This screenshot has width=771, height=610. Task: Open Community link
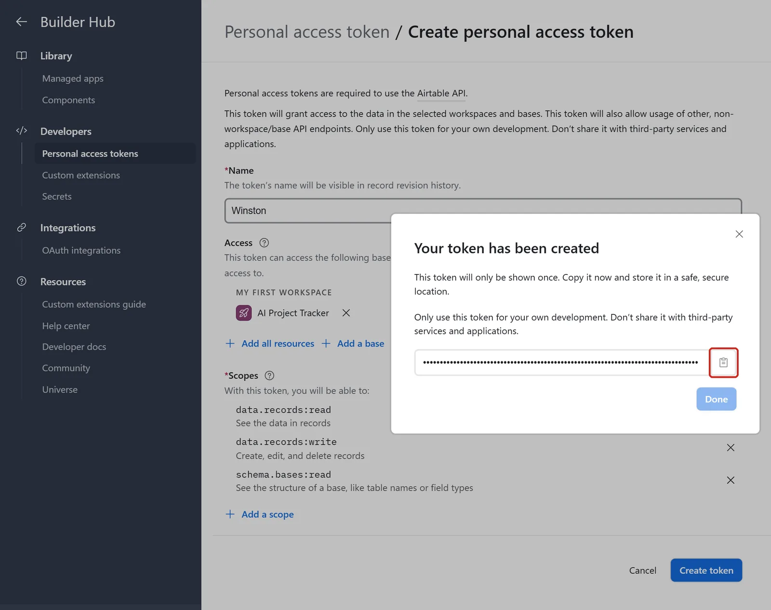click(x=66, y=368)
